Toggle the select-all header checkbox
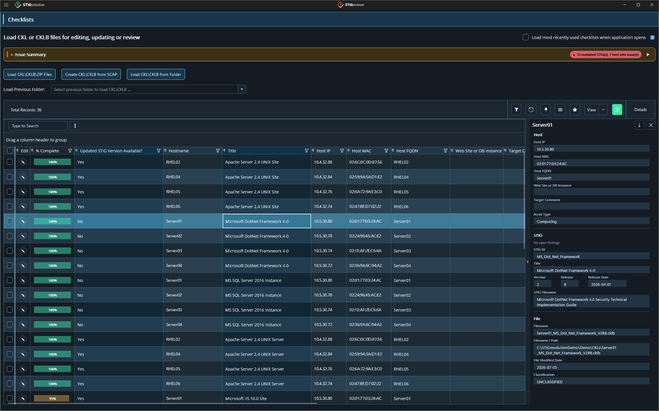The height and width of the screenshot is (411, 659). (10, 151)
